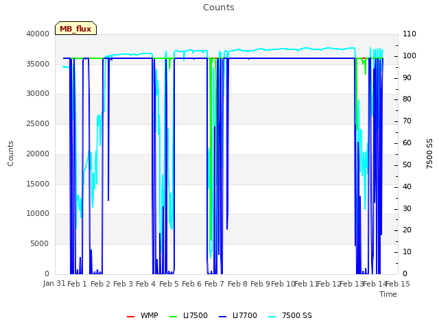Click the 40 tick on right axis
Viewport: 439px width, 329px height.
[x=407, y=187]
